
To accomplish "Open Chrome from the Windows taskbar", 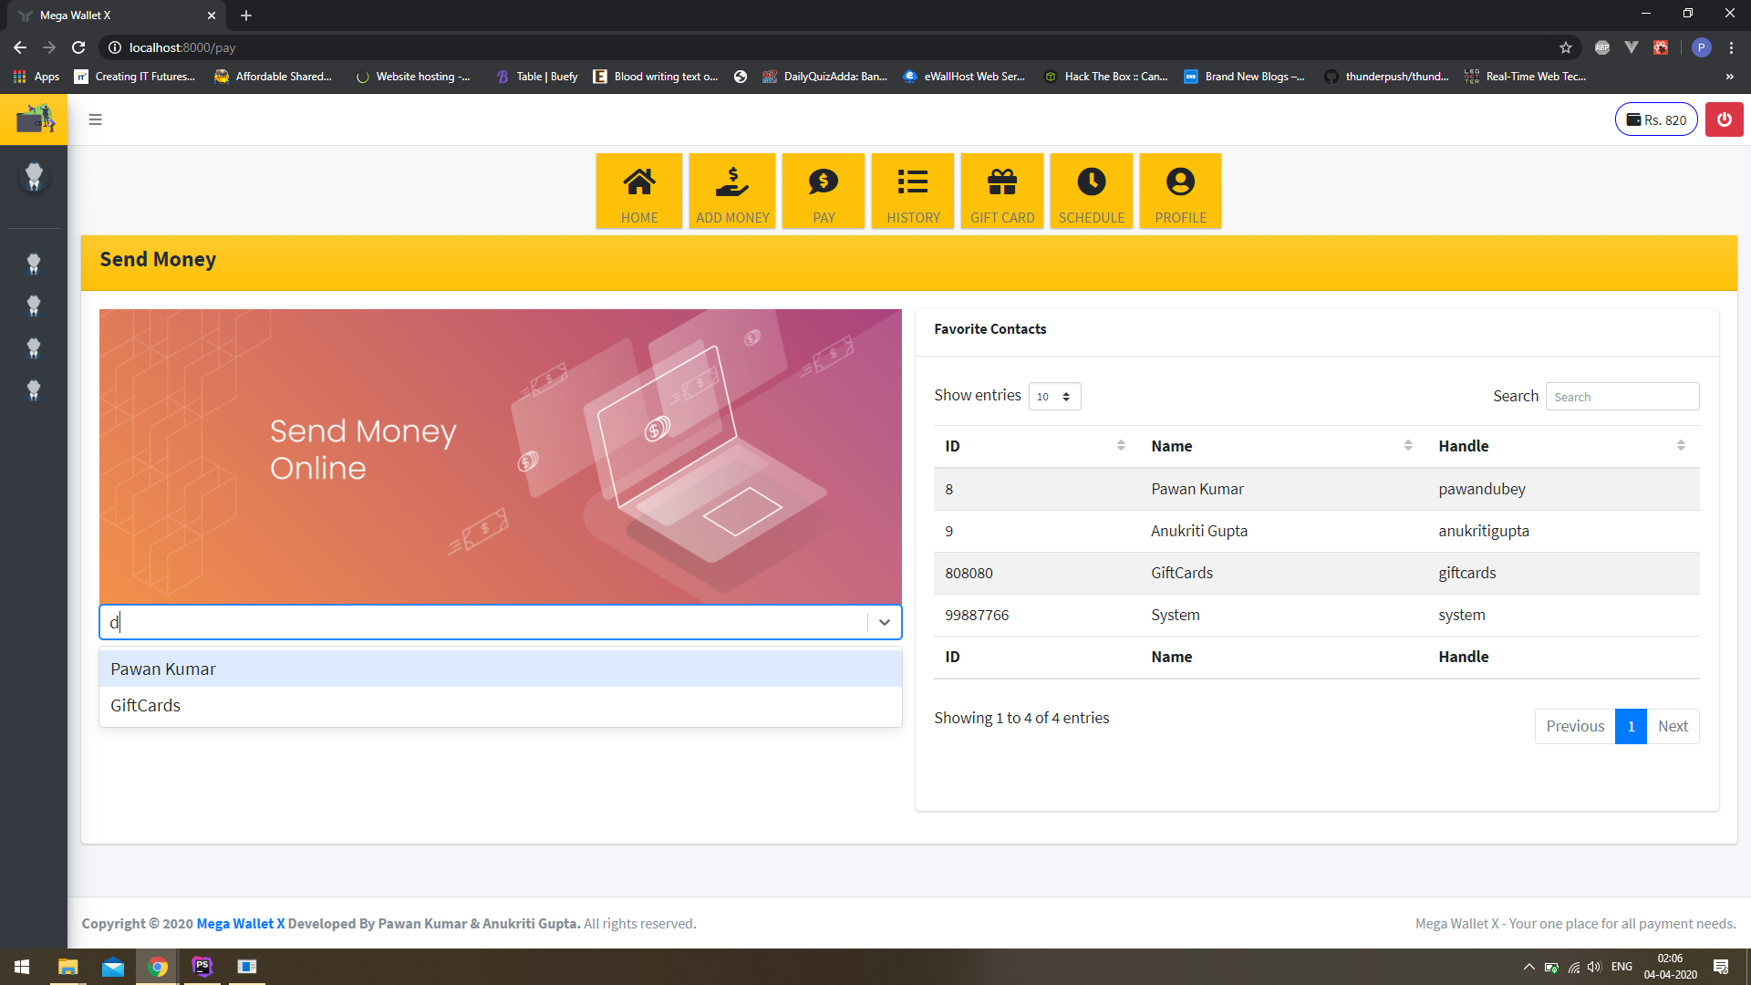I will [158, 967].
